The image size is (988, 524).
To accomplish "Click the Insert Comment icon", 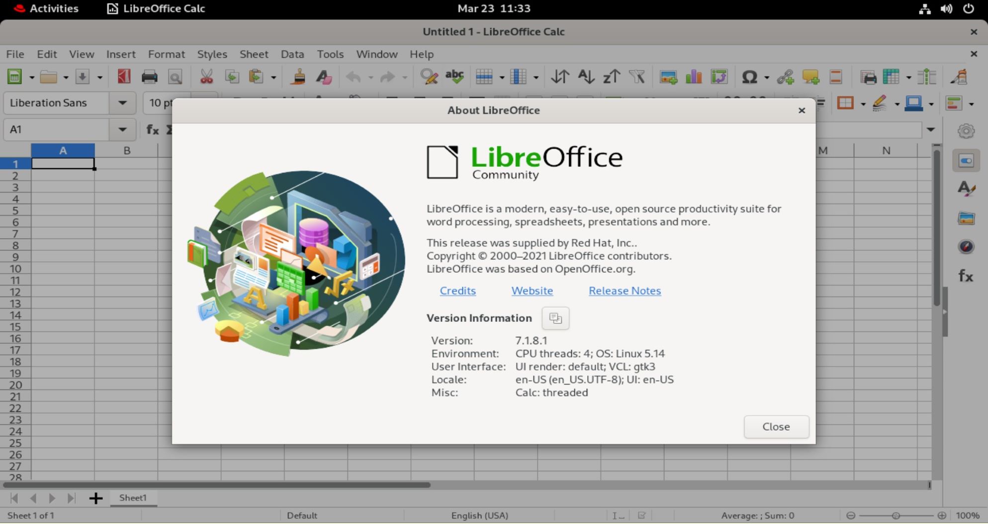I will pos(811,77).
